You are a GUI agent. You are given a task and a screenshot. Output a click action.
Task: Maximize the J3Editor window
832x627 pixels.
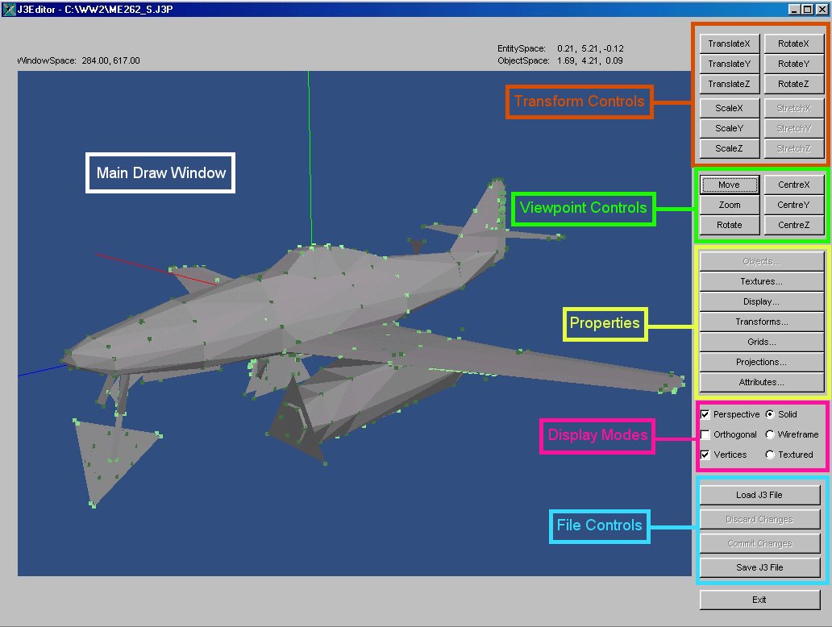click(x=807, y=9)
